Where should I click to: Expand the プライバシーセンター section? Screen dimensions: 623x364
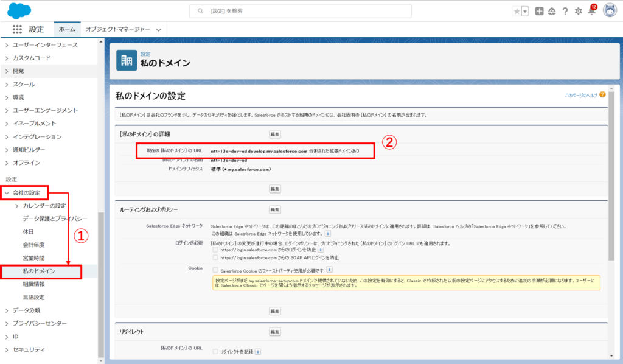pos(7,323)
